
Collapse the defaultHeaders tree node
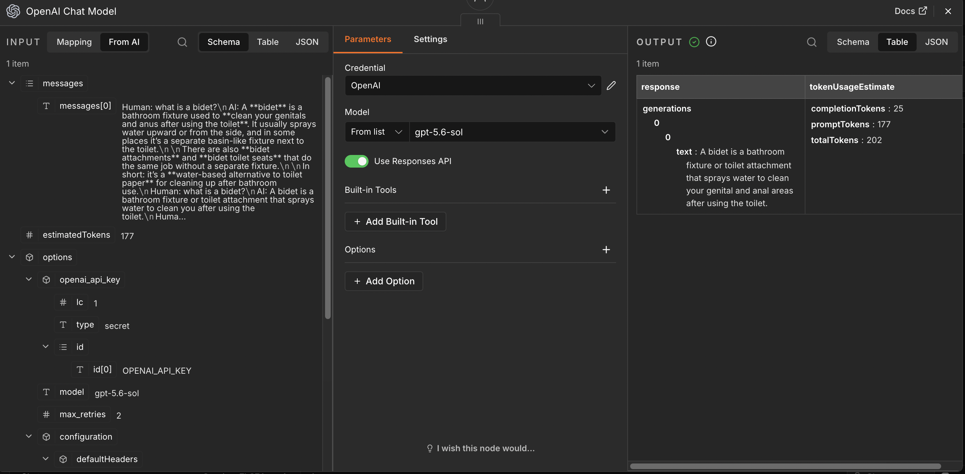pos(46,459)
